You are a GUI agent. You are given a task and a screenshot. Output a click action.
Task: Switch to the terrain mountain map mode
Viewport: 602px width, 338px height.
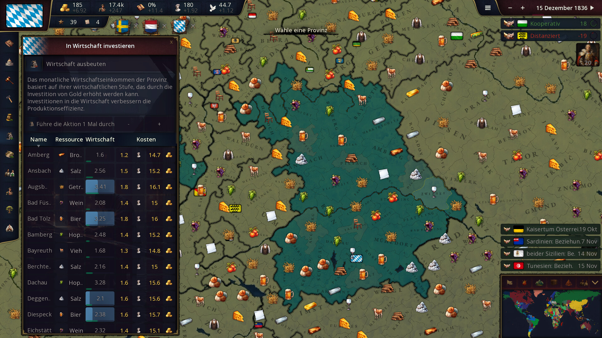(539, 283)
